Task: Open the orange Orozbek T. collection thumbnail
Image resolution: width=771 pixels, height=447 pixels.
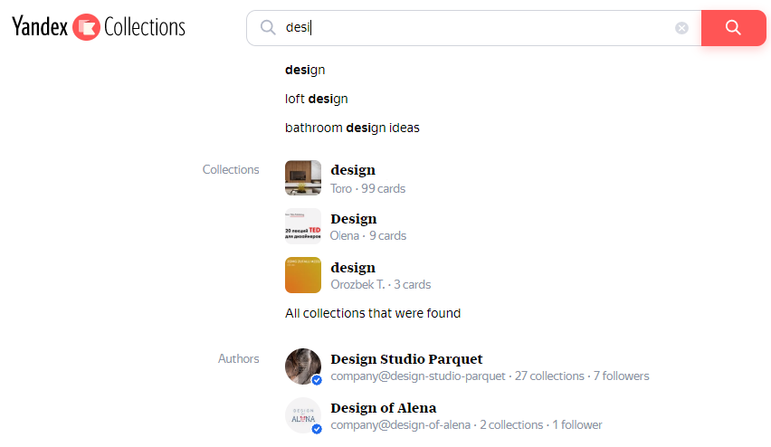Action: 303,275
